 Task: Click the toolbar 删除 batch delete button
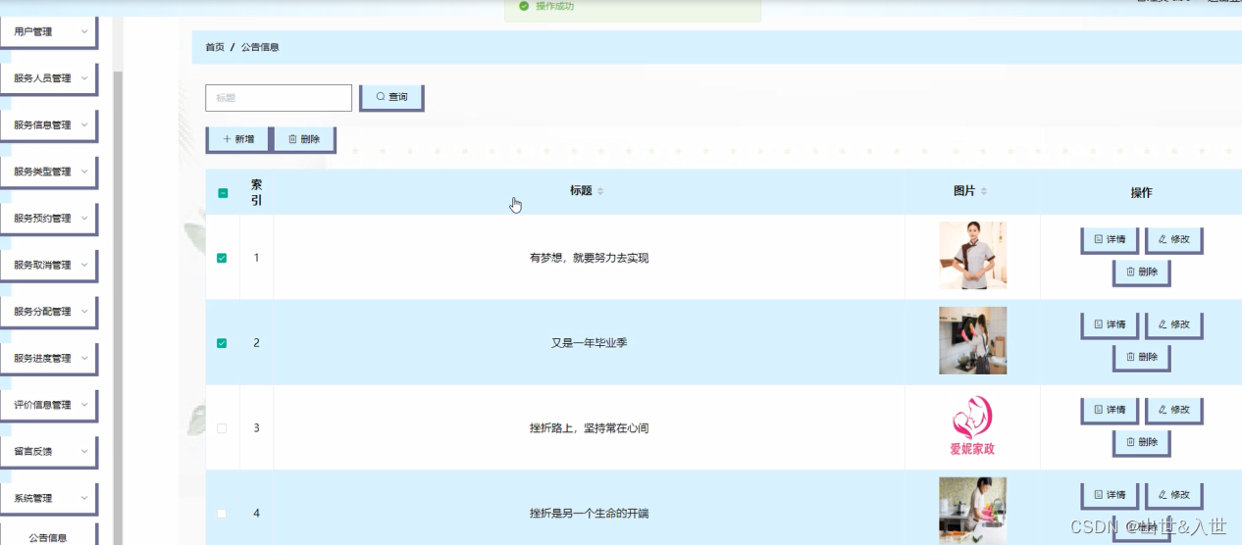304,139
